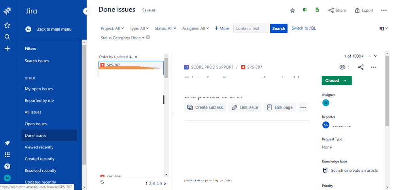
Task: Open more issue content actions ellipsis
Action: 303,107
